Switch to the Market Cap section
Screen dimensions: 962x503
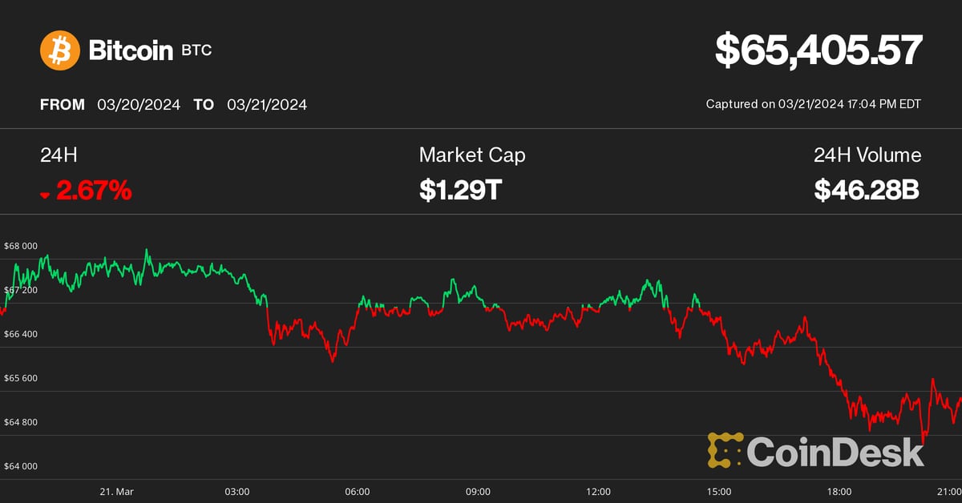(x=472, y=155)
